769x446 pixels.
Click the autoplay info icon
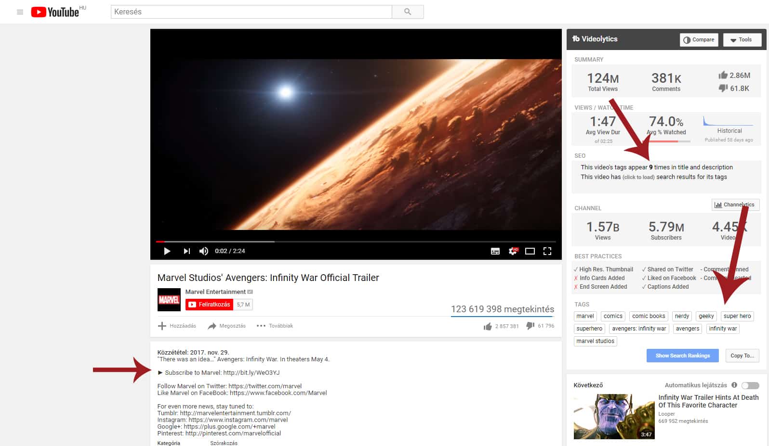point(734,385)
